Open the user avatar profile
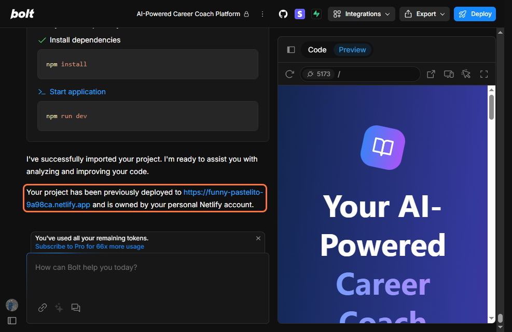Image resolution: width=512 pixels, height=332 pixels. coord(12,305)
